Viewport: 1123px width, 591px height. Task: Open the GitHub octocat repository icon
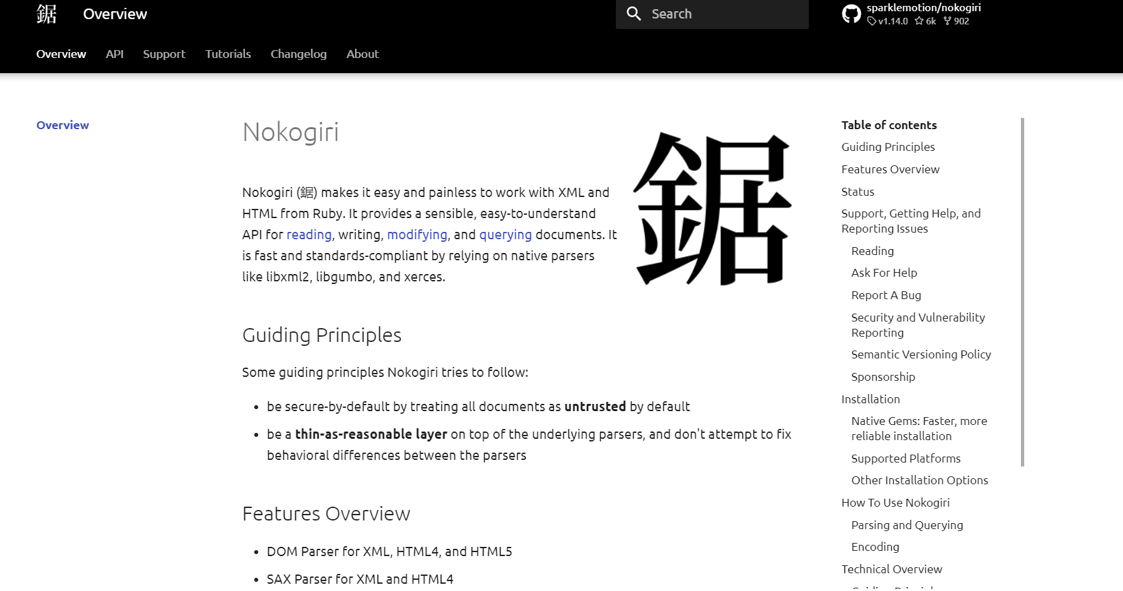tap(851, 14)
